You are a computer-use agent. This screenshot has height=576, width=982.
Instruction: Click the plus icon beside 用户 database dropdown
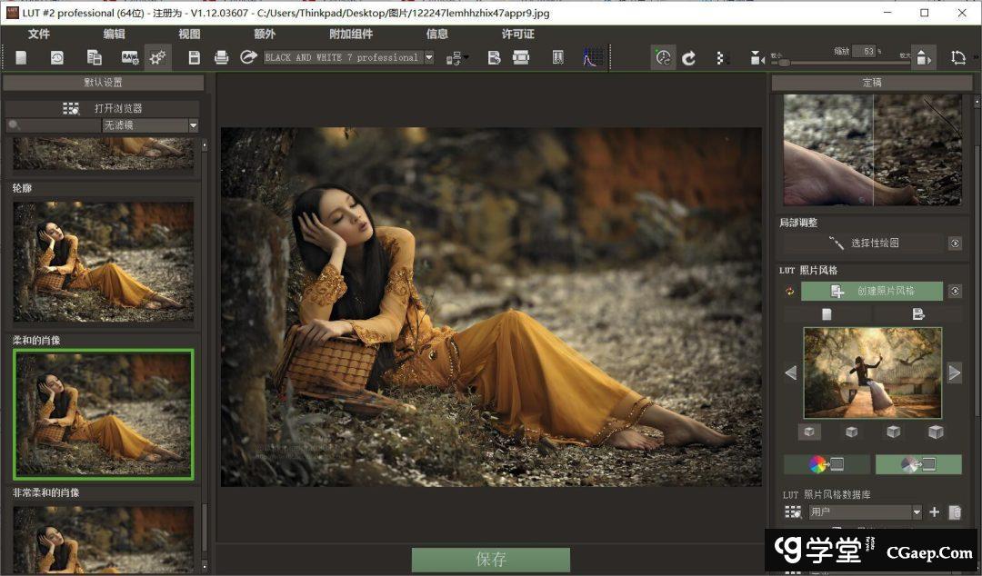[934, 512]
